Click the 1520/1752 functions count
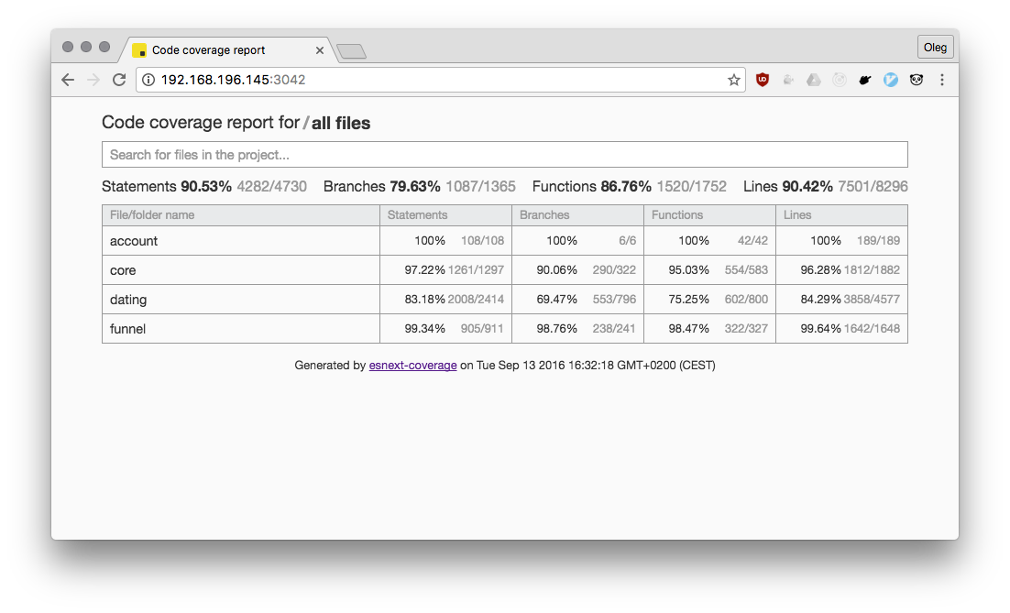Image resolution: width=1010 pixels, height=613 pixels. pos(692,187)
